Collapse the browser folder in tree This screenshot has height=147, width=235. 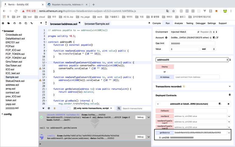(x=2, y=31)
